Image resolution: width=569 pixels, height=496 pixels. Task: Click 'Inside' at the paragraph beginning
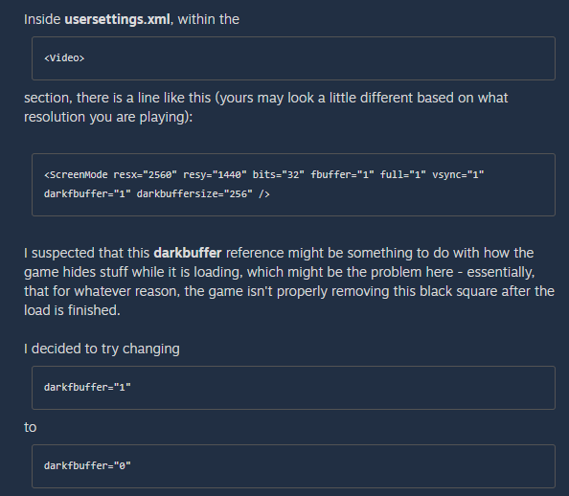(x=42, y=19)
